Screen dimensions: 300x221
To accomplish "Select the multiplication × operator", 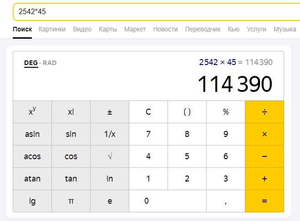I will pyautogui.click(x=264, y=134).
